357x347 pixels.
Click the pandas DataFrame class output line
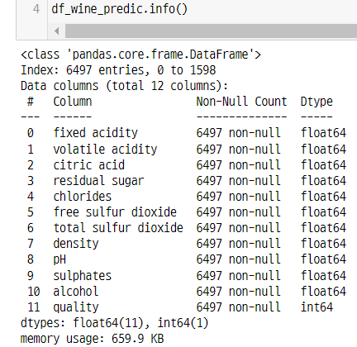pos(140,55)
